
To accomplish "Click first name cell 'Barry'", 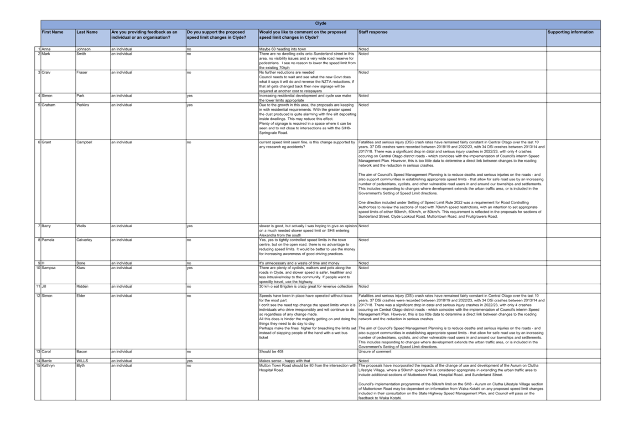I will point(47,226).
